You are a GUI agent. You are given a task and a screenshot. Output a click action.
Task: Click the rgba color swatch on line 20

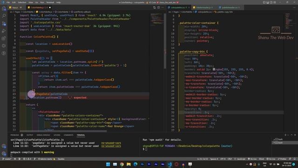click(214, 70)
